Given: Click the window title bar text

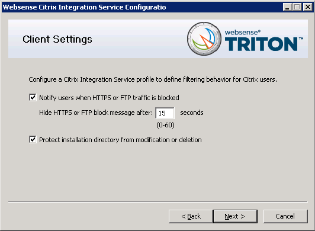Looking at the screenshot, I should point(84,7).
